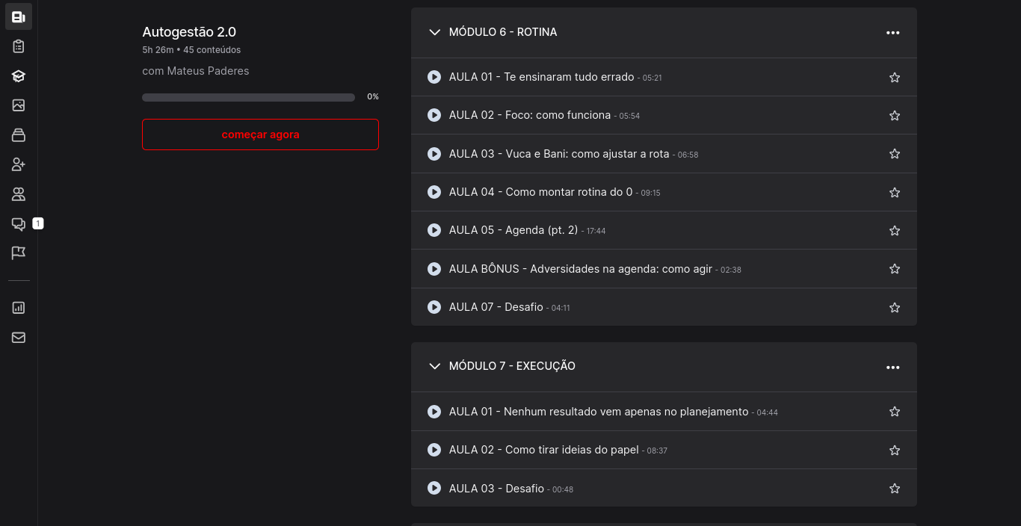Open the bar chart reports icon
Screen dimensions: 1021x526
pyautogui.click(x=19, y=308)
